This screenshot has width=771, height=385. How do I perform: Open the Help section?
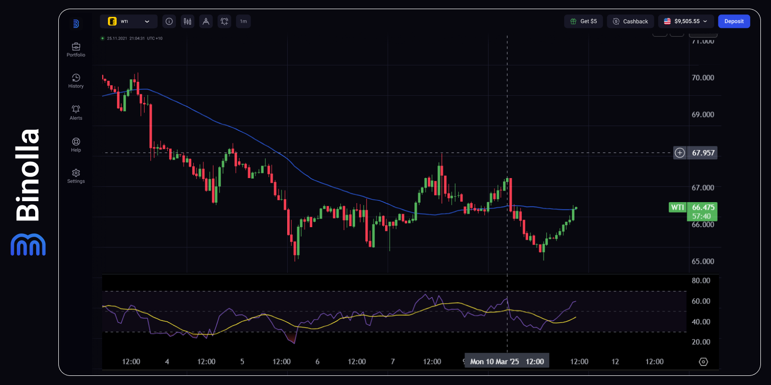point(76,144)
